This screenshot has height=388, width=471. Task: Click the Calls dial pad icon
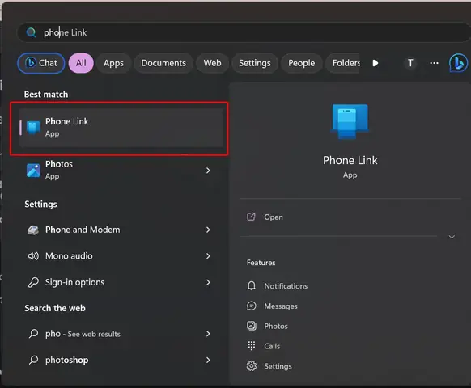coord(252,346)
